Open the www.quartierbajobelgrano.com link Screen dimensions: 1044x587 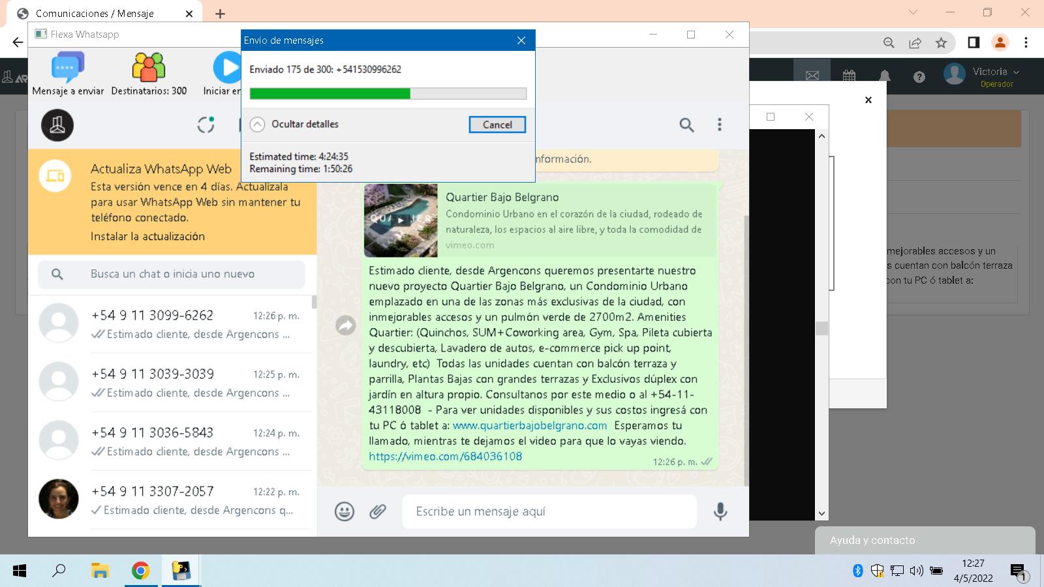coord(530,425)
